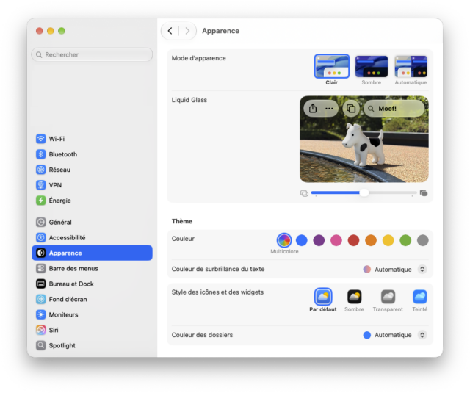The height and width of the screenshot is (393, 470).
Task: Open the Énergie battery icon entry
Action: tap(41, 201)
